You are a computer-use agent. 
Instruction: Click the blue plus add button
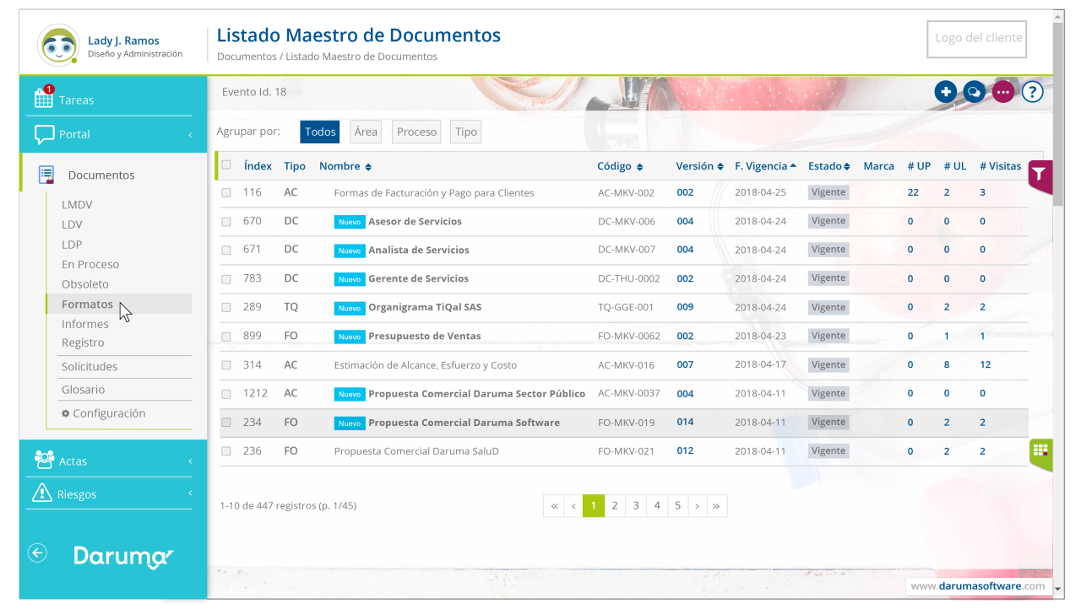[945, 92]
